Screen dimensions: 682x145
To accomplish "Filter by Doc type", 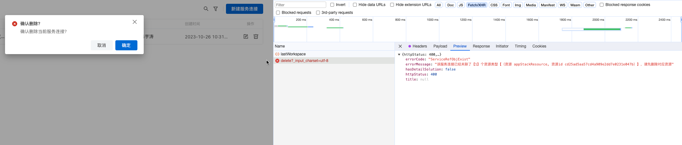I will (451, 5).
